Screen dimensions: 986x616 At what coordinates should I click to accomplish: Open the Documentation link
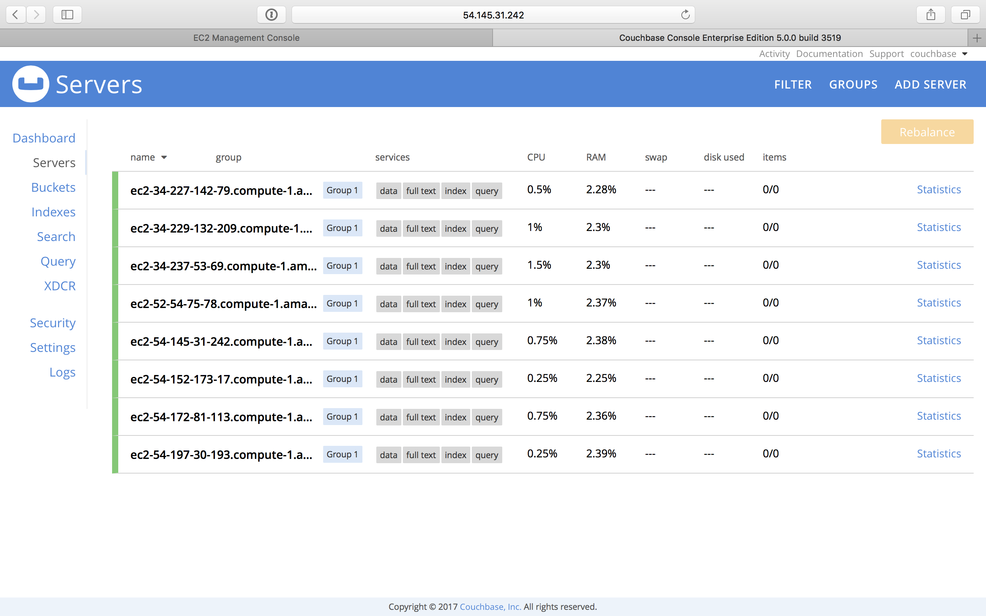[x=829, y=54]
